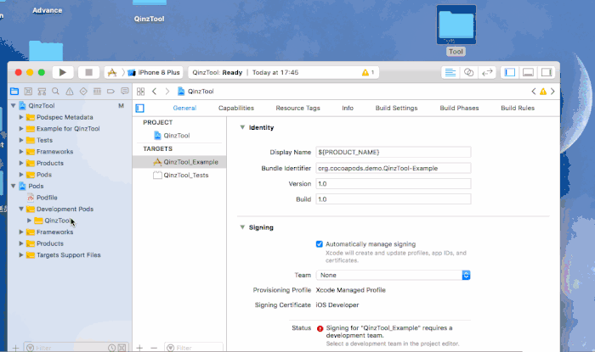This screenshot has width=595, height=352.
Task: Open the Symbol navigator
Action: coord(42,92)
